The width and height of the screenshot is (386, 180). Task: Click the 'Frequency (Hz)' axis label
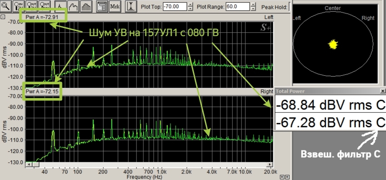click(x=145, y=177)
